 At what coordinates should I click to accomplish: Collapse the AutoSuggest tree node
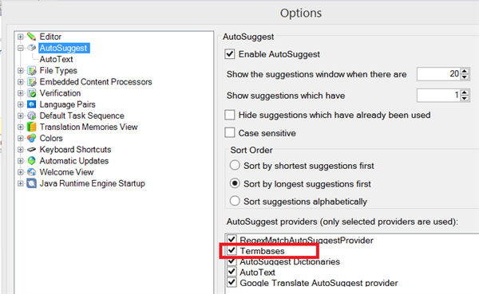pos(21,48)
